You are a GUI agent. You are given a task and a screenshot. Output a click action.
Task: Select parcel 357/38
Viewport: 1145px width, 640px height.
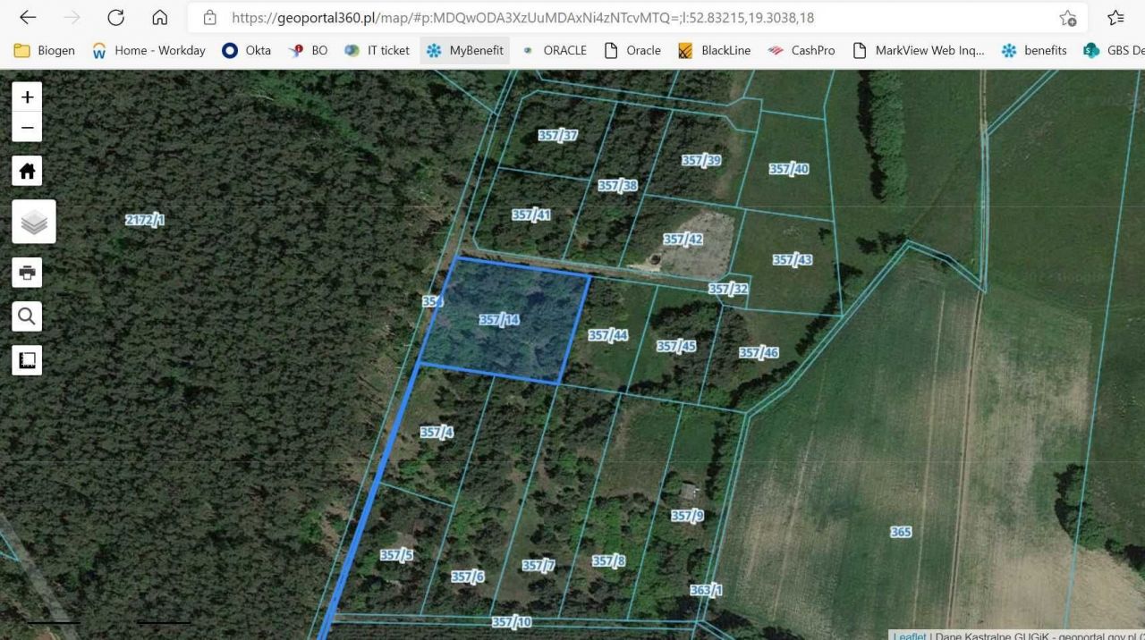click(x=617, y=185)
